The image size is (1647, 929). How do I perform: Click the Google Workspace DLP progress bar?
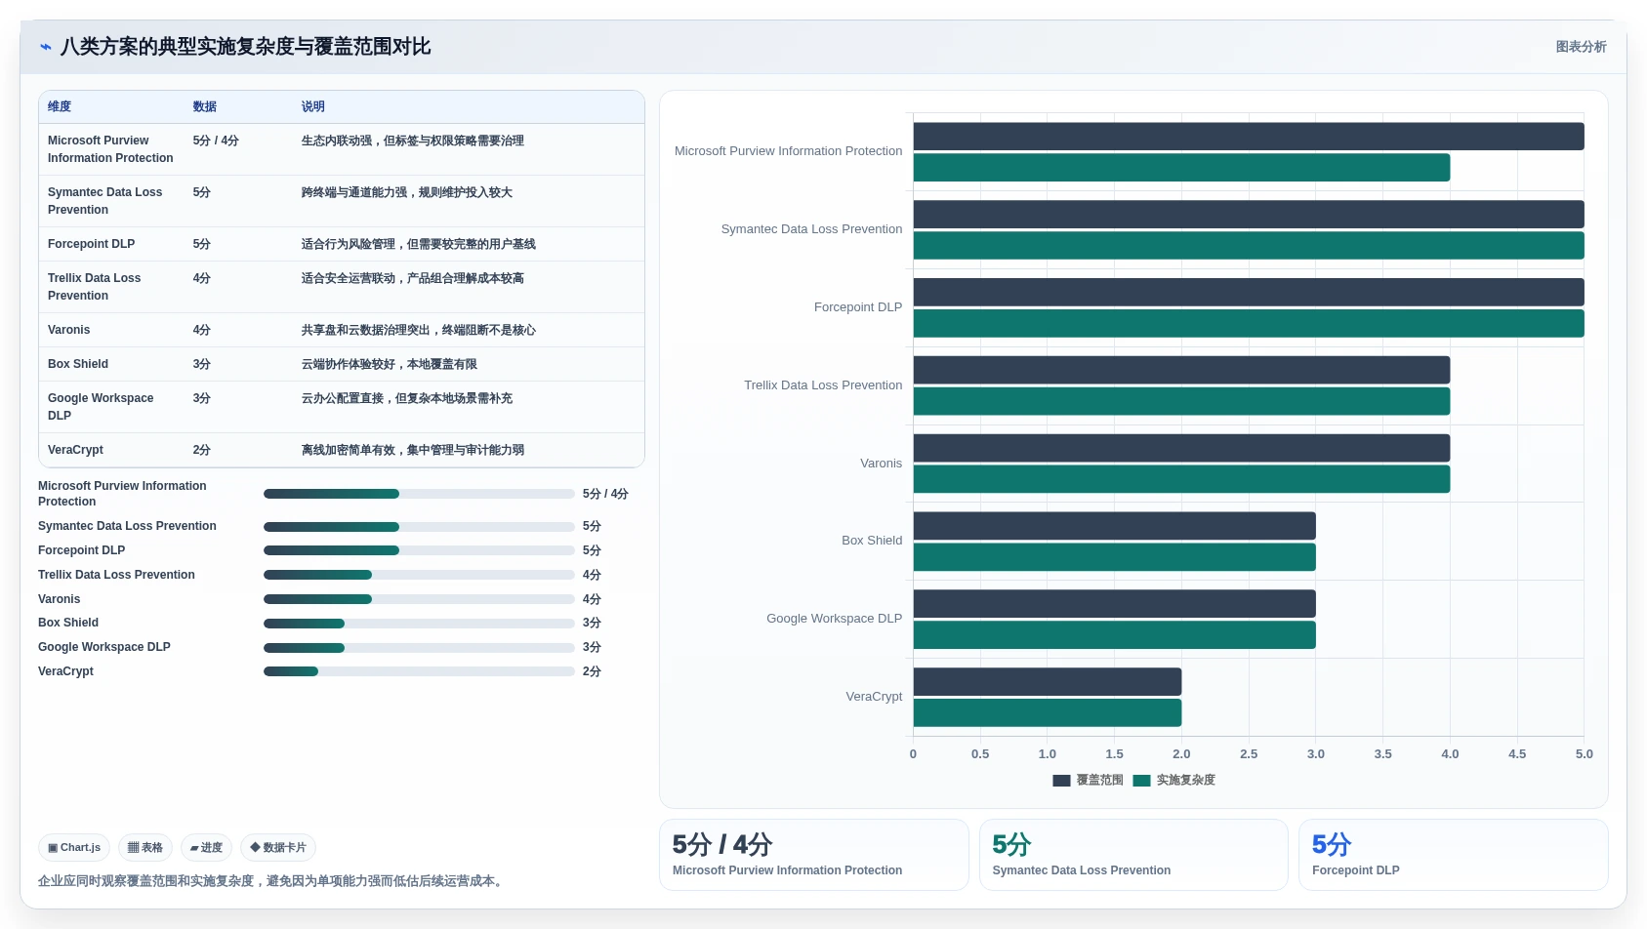[x=419, y=648]
